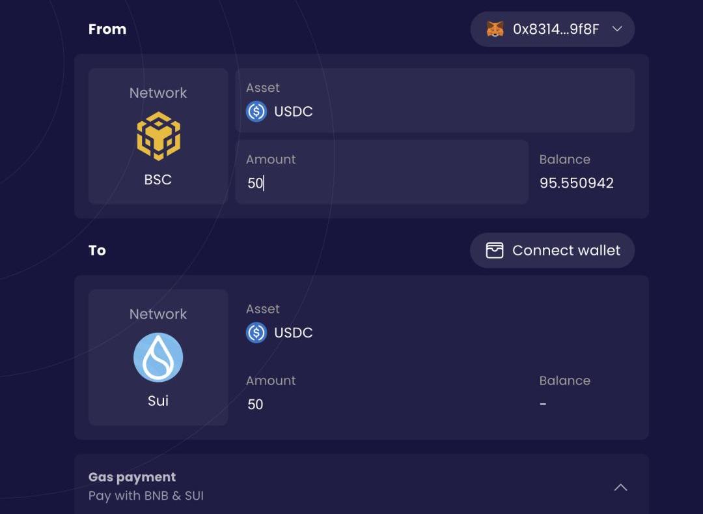Select the To asset USDC label

[293, 333]
